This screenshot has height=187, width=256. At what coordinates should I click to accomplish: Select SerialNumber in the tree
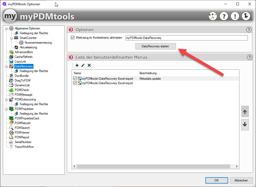click(23, 142)
